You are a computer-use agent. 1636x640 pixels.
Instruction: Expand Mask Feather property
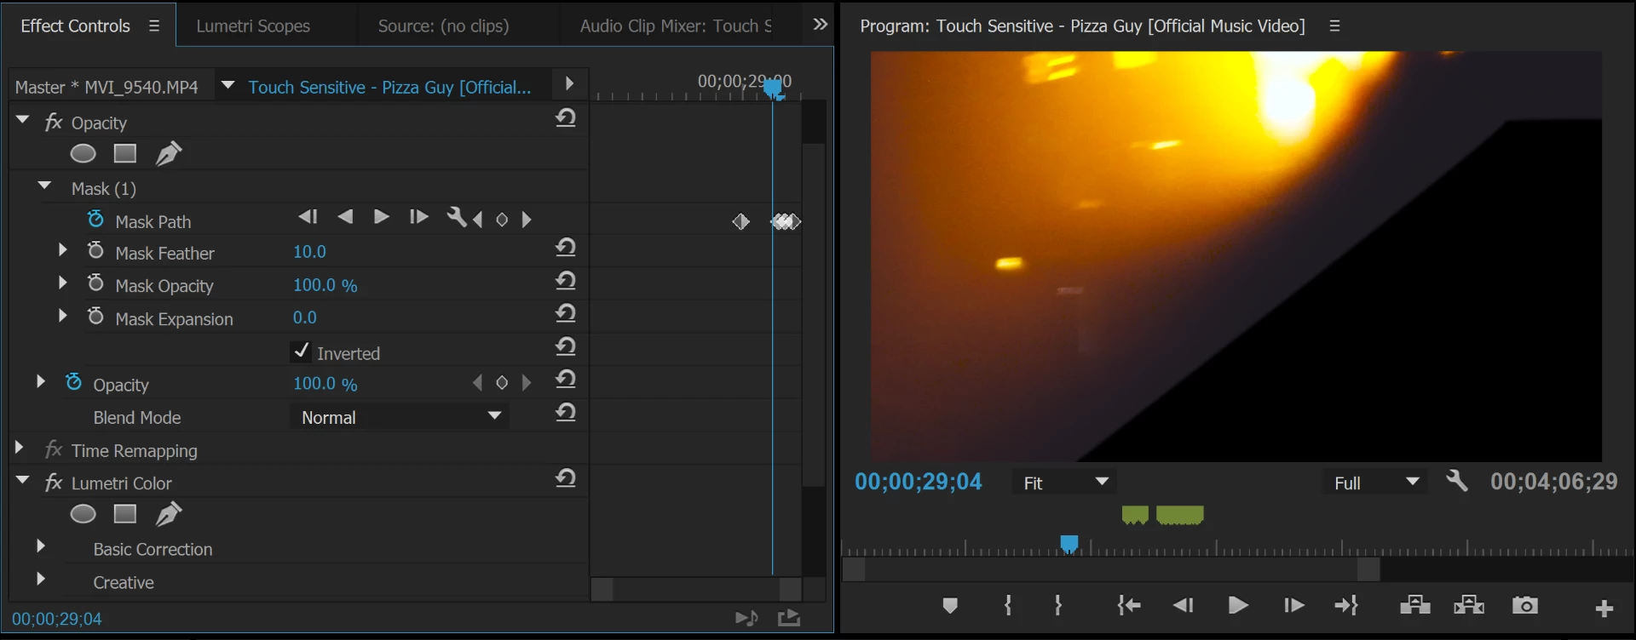62,250
